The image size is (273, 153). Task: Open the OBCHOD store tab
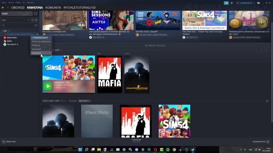click(18, 8)
